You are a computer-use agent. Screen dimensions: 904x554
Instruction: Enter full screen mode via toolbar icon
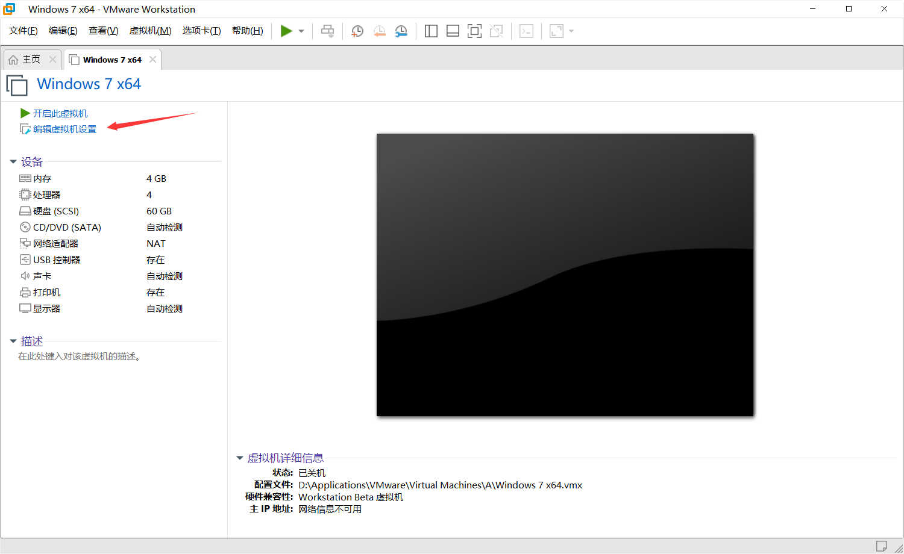pyautogui.click(x=474, y=31)
